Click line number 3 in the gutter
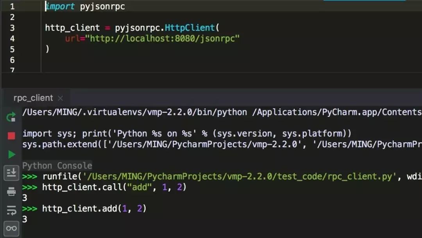 (12, 28)
